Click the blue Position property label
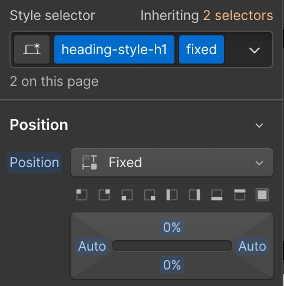 (35, 162)
